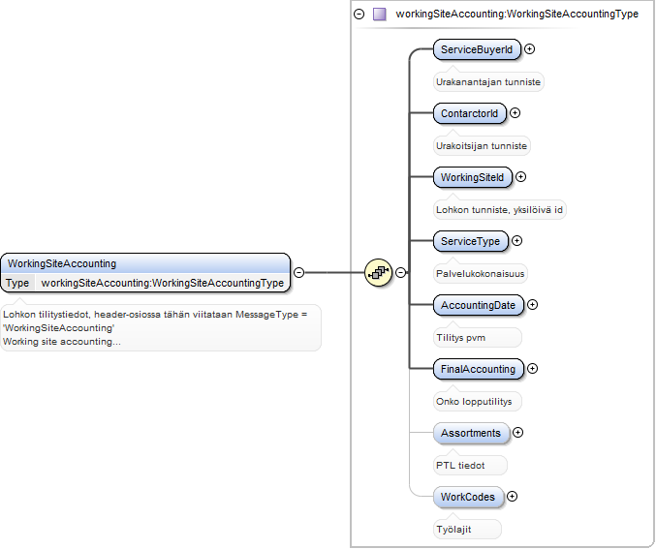Image resolution: width=656 pixels, height=549 pixels.
Task: Click the 'Urakoitsijan tunniste' annotation
Action: (x=482, y=146)
